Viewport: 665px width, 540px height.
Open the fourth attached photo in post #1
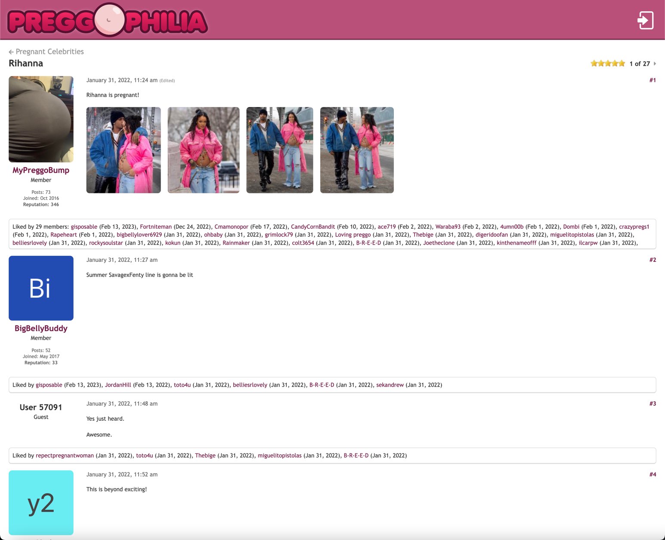click(x=357, y=150)
